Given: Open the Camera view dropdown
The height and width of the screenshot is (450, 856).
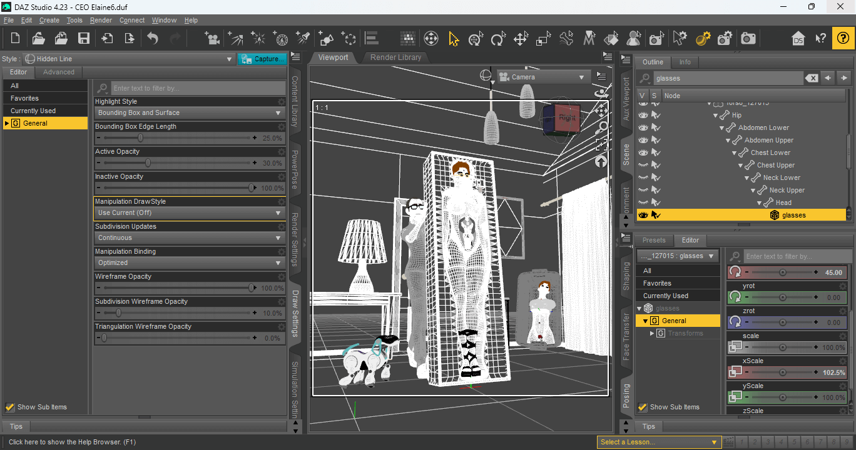Looking at the screenshot, I should tap(543, 77).
